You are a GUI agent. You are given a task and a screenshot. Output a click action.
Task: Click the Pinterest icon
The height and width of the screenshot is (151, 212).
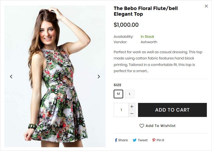[x=154, y=140]
